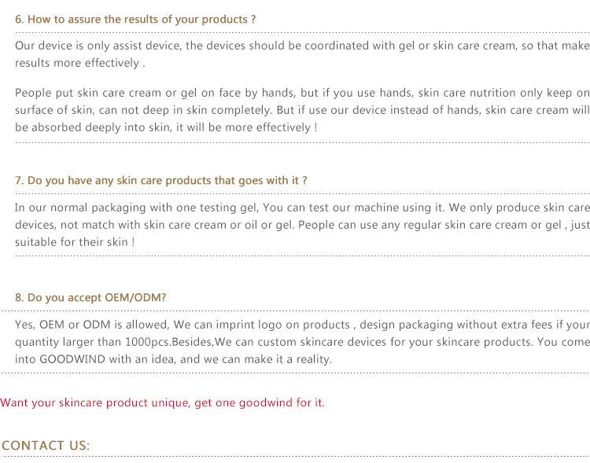Viewport: 590px width, 463px height.
Task: Select the "8. Do you accept OEM/ODM?" heading
Action: point(90,298)
